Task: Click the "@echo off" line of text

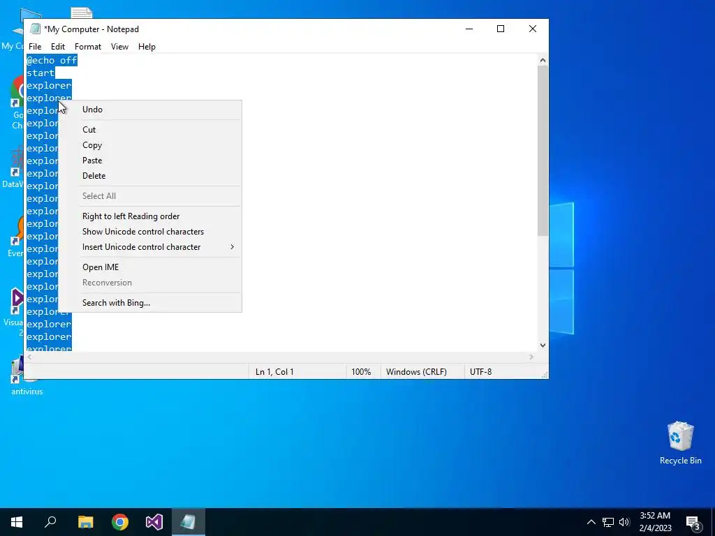Action: 52,60
